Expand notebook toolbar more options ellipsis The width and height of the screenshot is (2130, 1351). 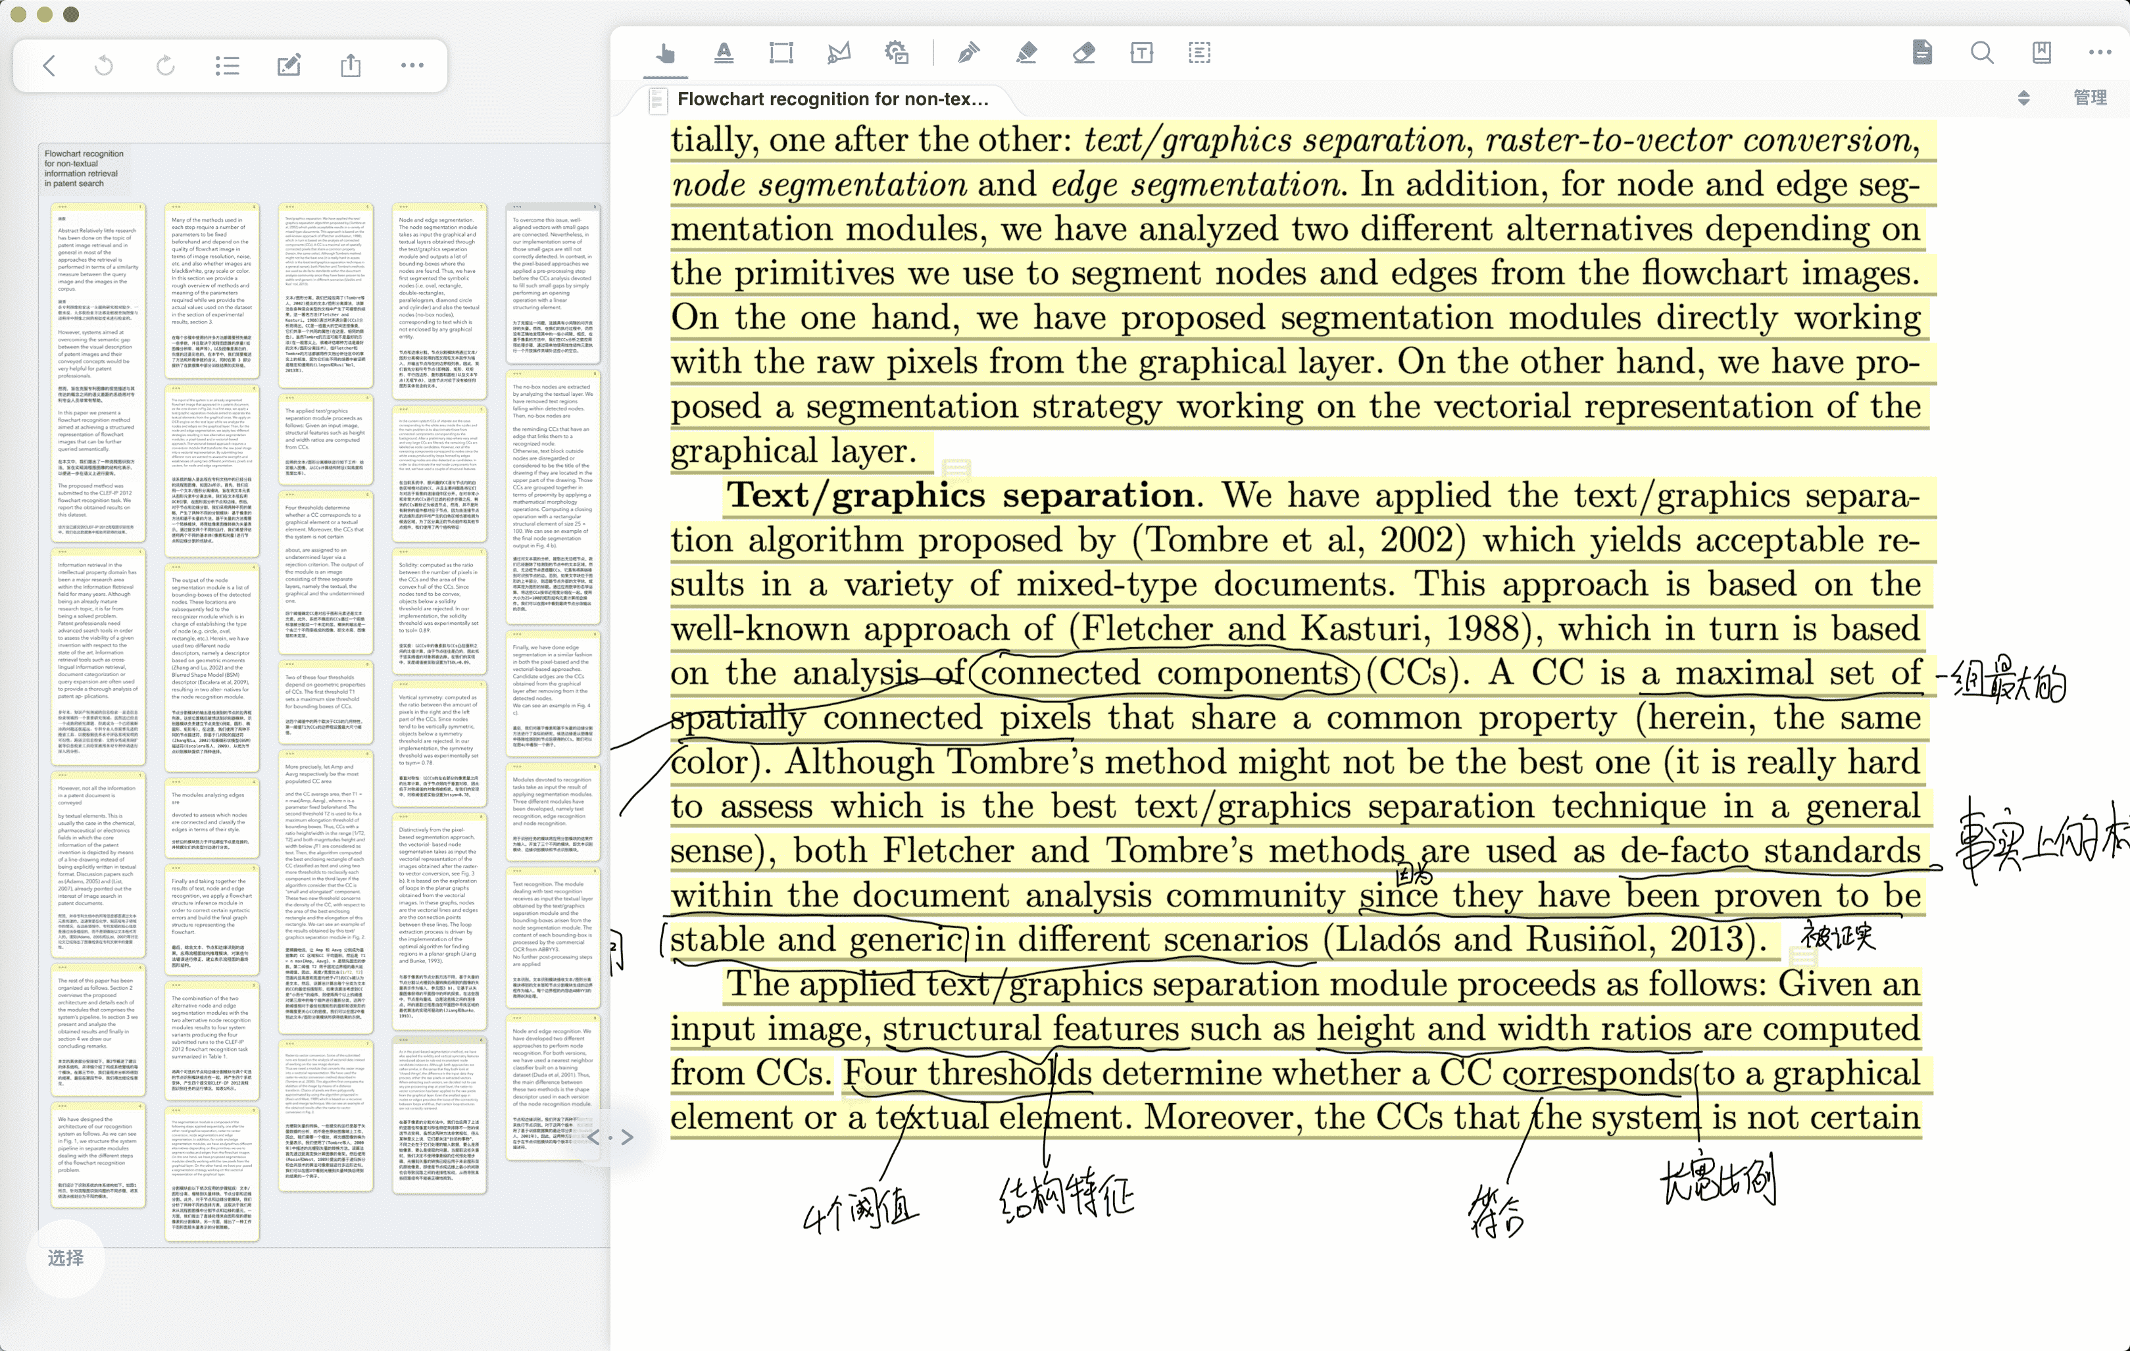[x=412, y=66]
